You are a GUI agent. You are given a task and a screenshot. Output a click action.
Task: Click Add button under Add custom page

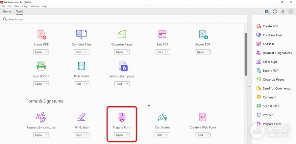(119, 84)
